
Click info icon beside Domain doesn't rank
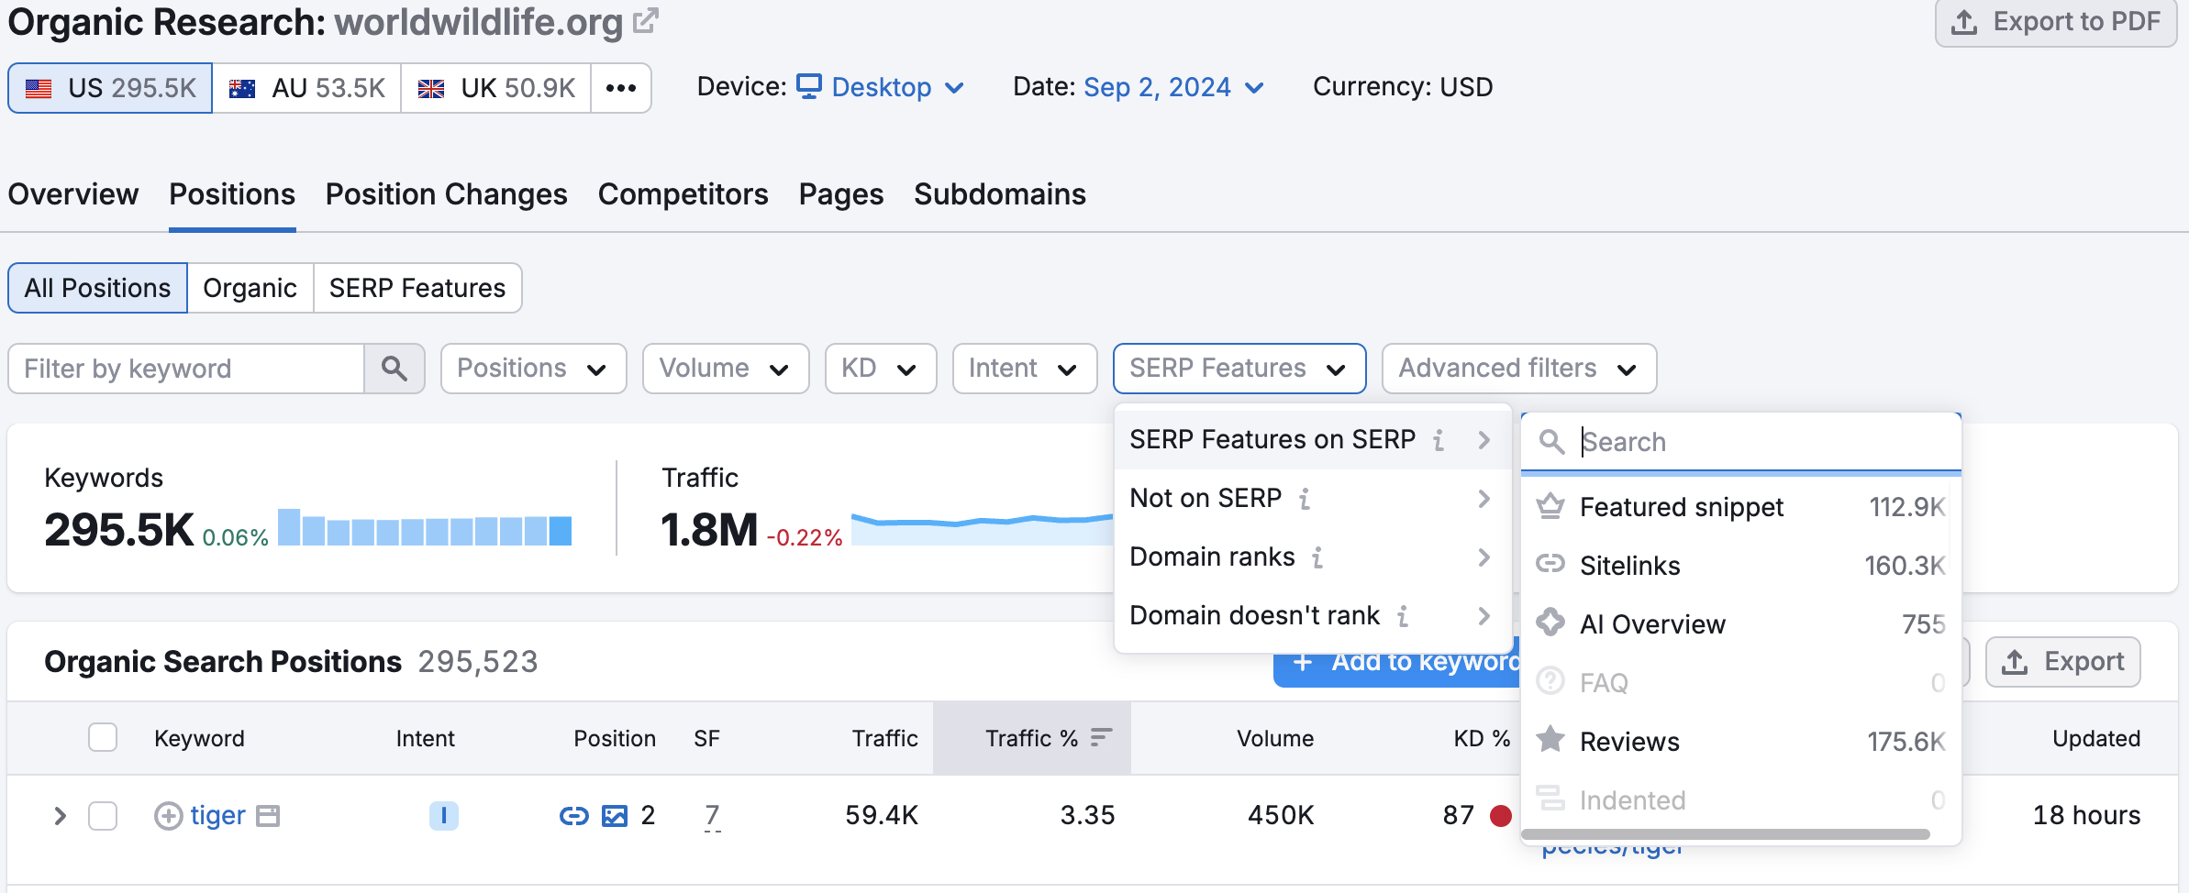tap(1403, 616)
